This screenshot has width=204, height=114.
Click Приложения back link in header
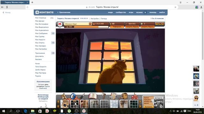pos(64,12)
